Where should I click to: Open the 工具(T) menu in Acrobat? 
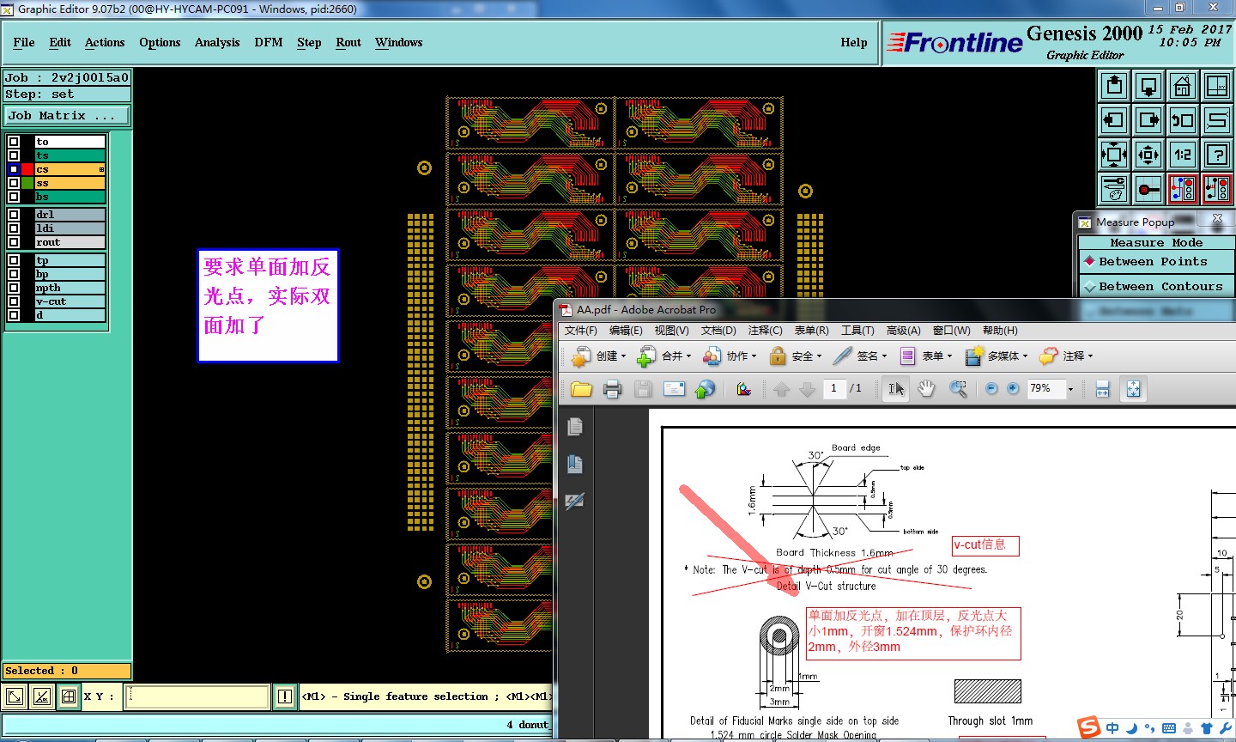coord(857,331)
